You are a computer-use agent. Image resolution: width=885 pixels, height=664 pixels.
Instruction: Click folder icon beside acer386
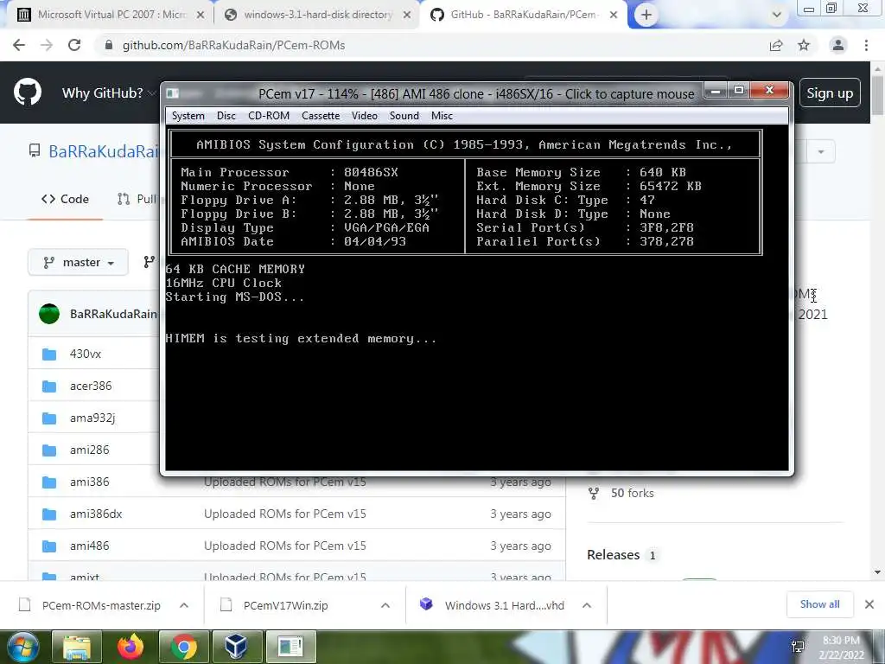click(x=49, y=386)
